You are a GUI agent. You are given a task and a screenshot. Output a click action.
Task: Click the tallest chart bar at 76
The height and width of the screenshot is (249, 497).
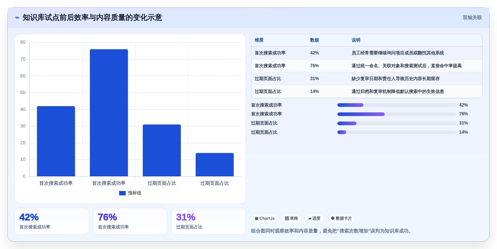point(109,113)
